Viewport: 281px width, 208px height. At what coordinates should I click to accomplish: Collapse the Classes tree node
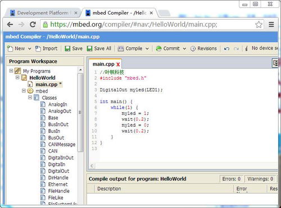tap(30, 98)
